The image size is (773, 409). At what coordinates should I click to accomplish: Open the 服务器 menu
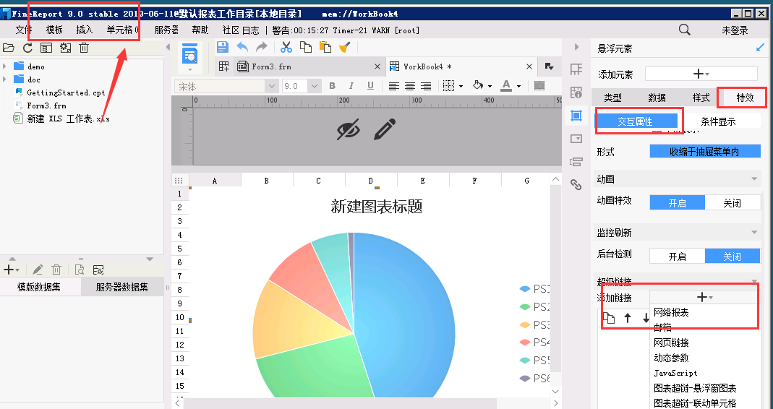coord(166,30)
